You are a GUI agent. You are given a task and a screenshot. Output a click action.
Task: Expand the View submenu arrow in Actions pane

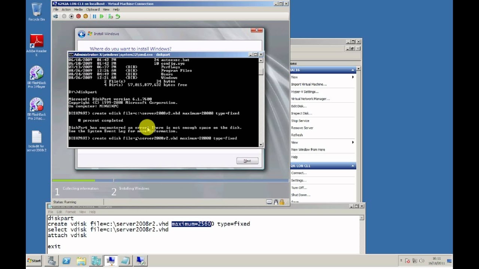(353, 142)
